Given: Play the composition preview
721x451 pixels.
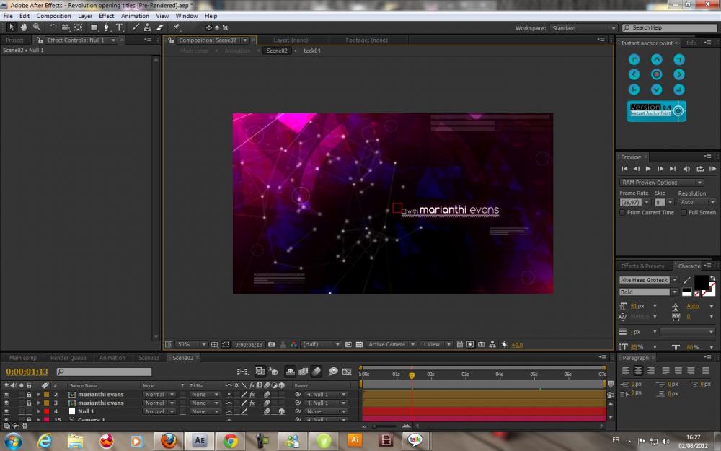Looking at the screenshot, I should (648, 169).
